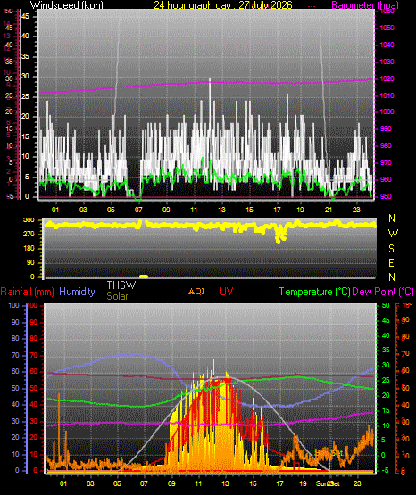This screenshot has height=495, width=416.
Task: Click the UV legend label
Action: point(227,292)
